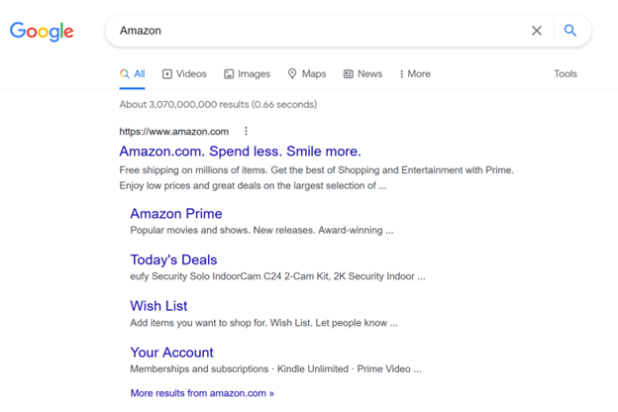Select the All results tab
The width and height of the screenshot is (618, 412).
[133, 73]
